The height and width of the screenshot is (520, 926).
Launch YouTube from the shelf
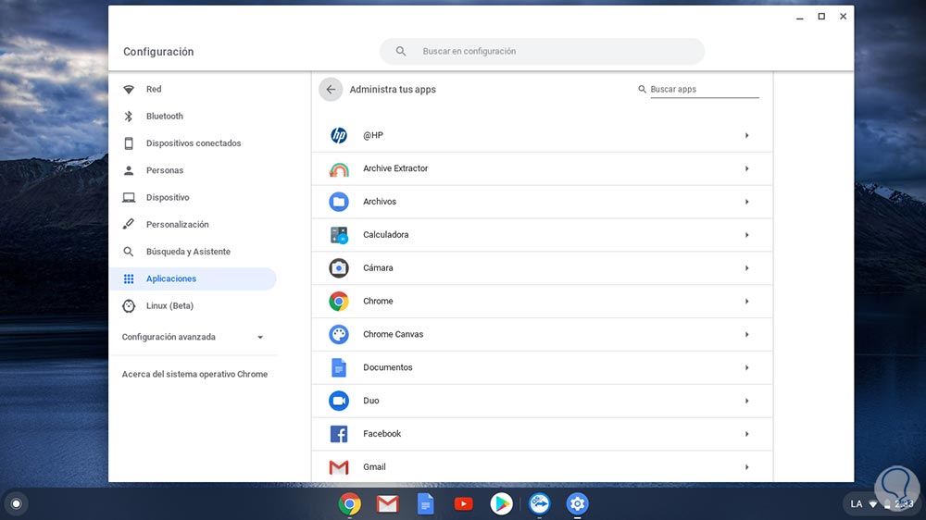[464, 504]
